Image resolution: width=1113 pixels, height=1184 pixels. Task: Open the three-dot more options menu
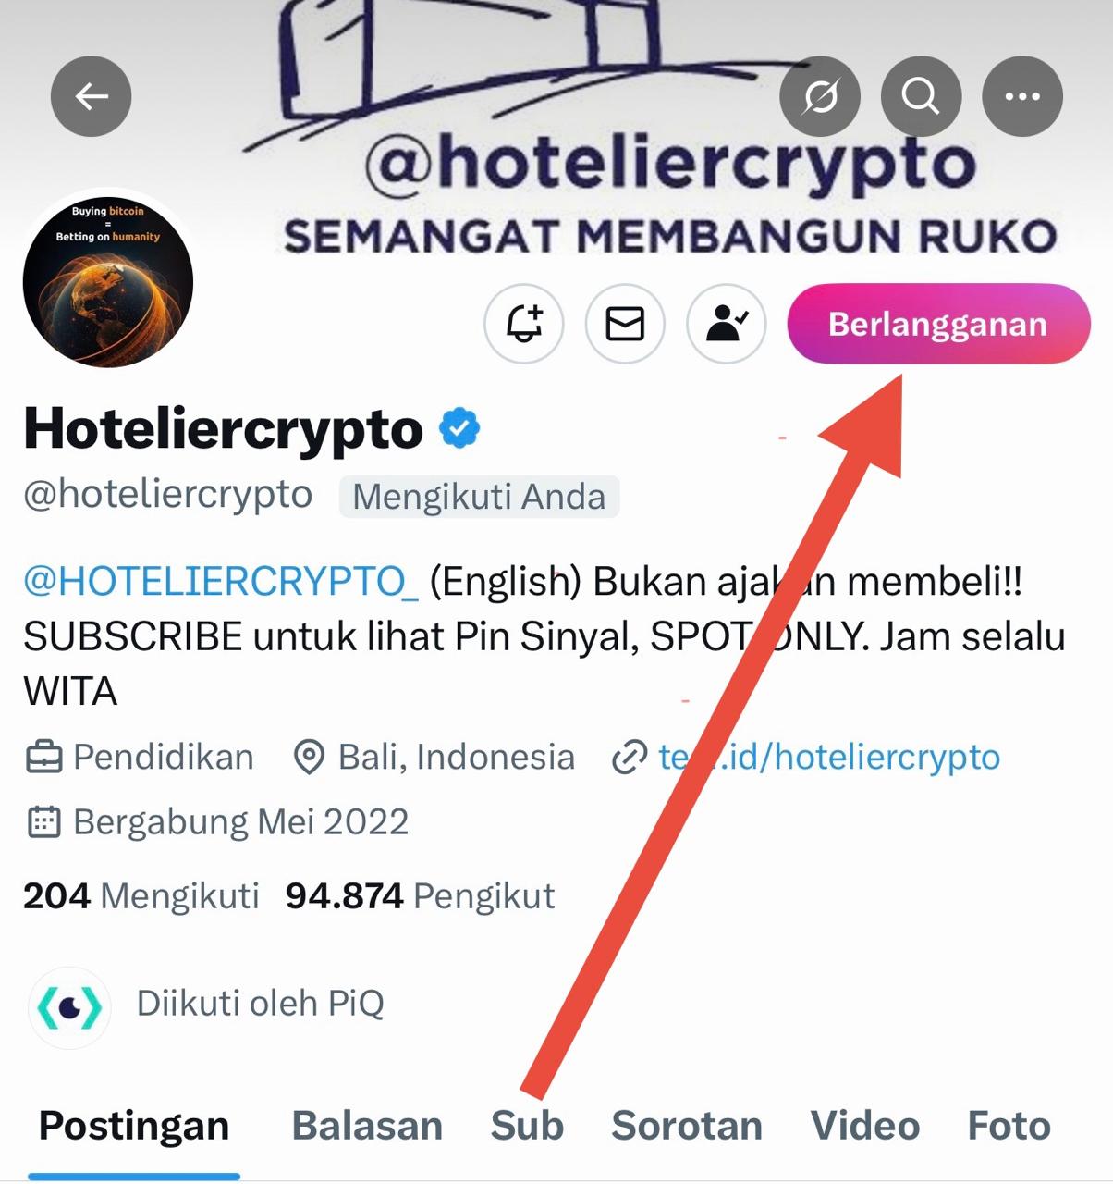coord(1022,96)
